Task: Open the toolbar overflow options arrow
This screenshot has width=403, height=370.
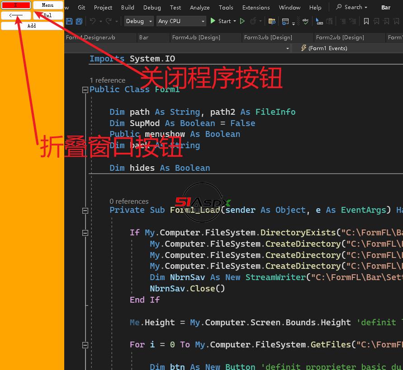Action: [293, 23]
